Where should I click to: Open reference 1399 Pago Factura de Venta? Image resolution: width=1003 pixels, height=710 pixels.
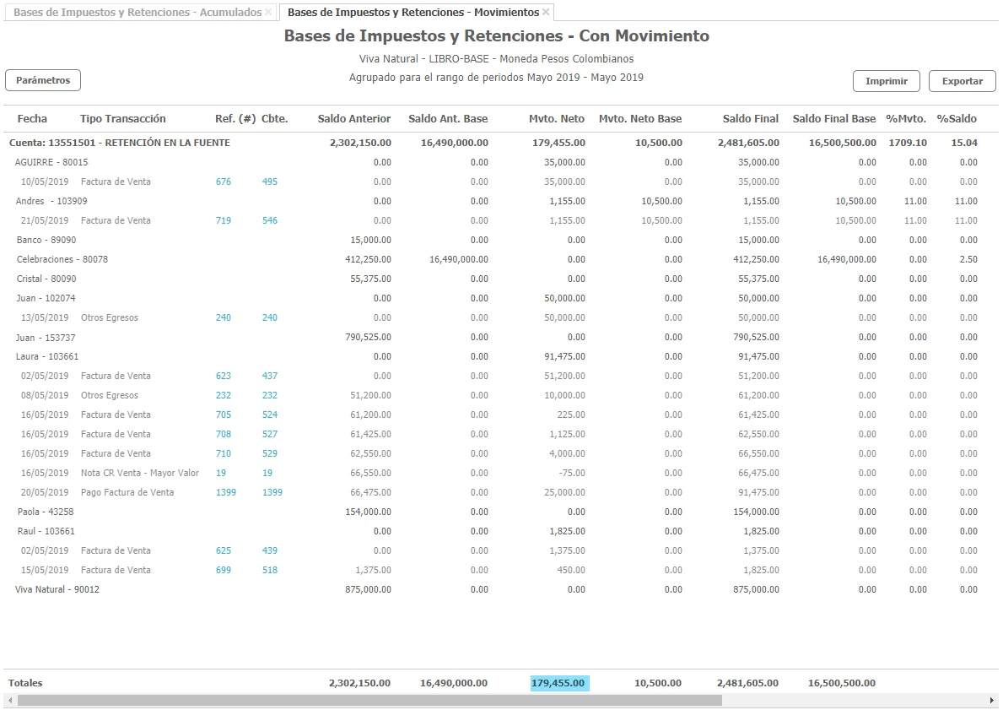click(x=225, y=492)
